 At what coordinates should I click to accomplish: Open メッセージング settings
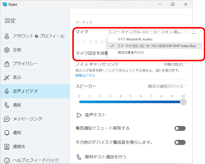[35, 119]
